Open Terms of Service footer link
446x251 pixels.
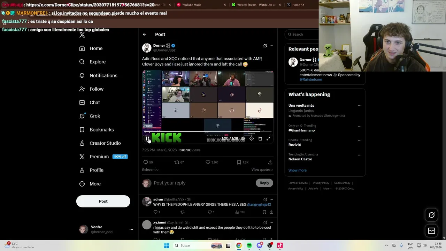click(298, 183)
